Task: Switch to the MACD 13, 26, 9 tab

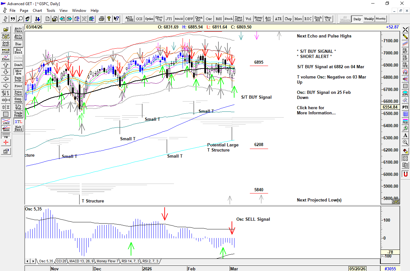Action: pos(81,261)
